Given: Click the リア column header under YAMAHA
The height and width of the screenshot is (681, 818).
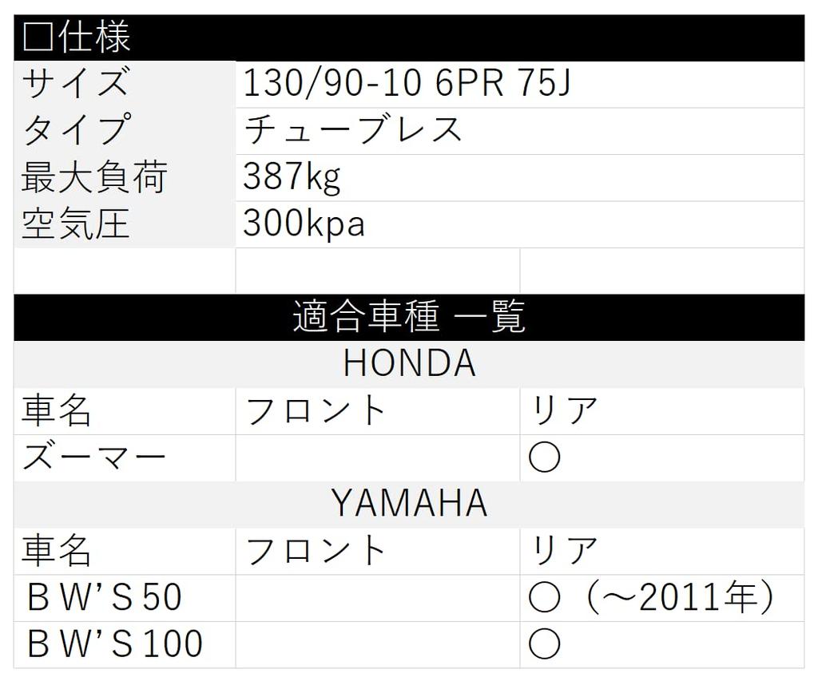Looking at the screenshot, I should click(x=564, y=551).
